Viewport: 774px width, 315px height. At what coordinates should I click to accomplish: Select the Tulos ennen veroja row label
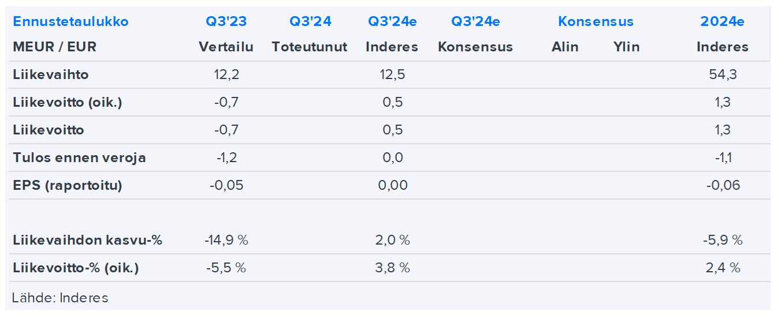[79, 157]
